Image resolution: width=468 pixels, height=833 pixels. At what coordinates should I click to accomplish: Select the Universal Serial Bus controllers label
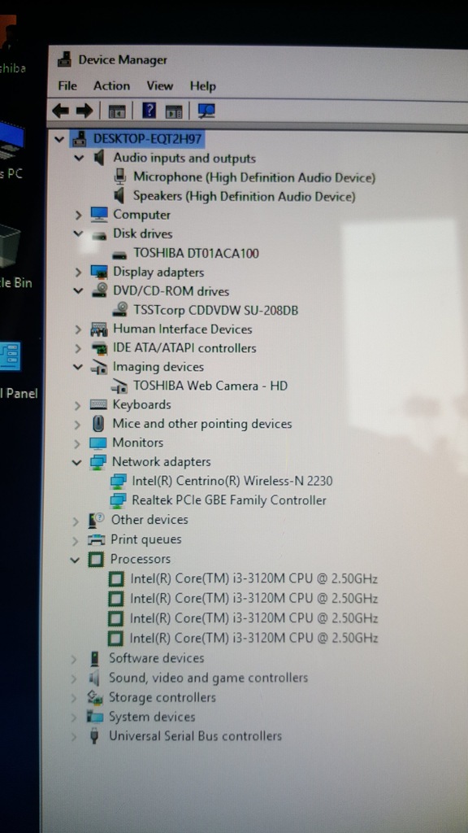195,736
